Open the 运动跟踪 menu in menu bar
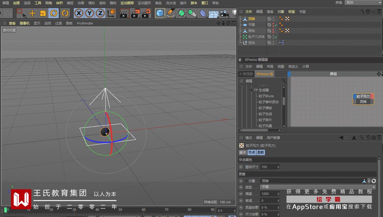This screenshot has width=383, height=217. (x=127, y=3)
